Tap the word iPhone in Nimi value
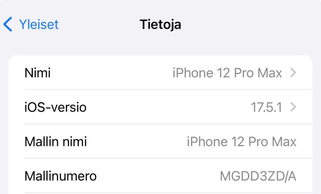 (193, 73)
